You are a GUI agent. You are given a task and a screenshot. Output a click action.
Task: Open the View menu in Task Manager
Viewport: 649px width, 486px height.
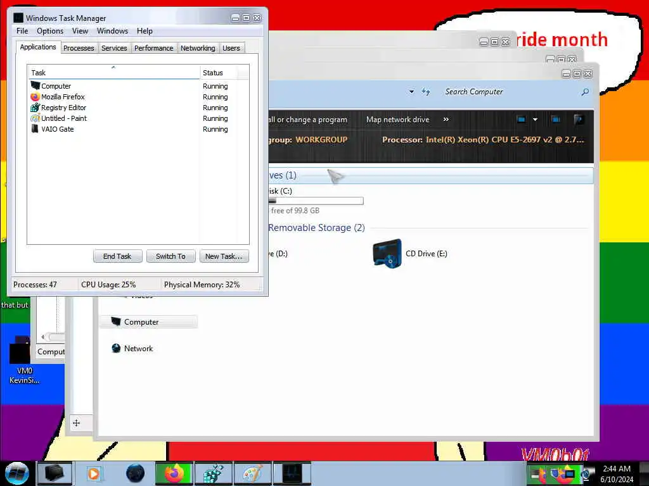pos(80,31)
